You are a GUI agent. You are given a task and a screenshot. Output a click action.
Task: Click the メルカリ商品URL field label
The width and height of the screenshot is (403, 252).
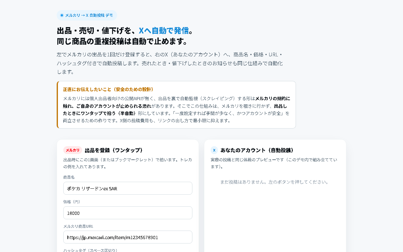pos(78,226)
